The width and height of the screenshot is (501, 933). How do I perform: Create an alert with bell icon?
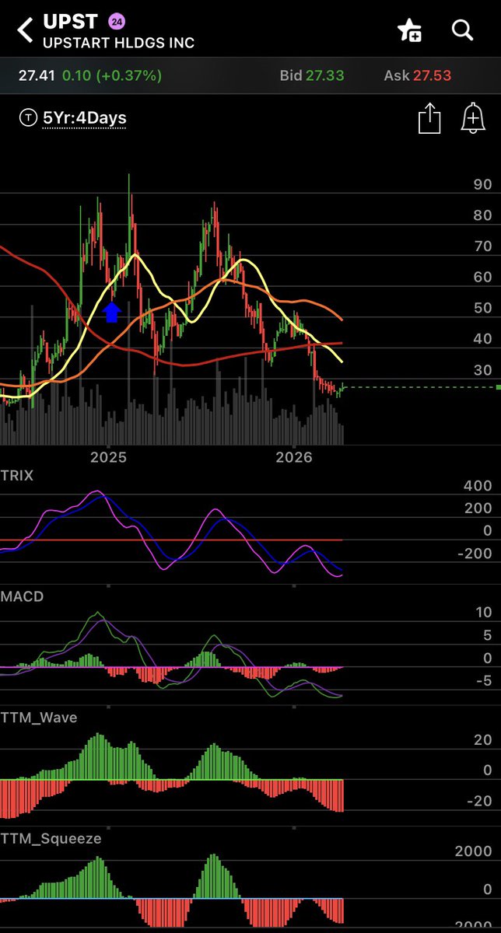[472, 119]
